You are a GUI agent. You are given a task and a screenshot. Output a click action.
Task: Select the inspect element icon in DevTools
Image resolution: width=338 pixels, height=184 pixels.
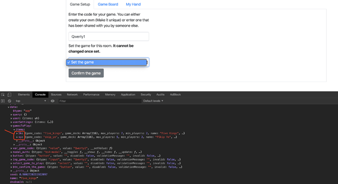pos(3,95)
